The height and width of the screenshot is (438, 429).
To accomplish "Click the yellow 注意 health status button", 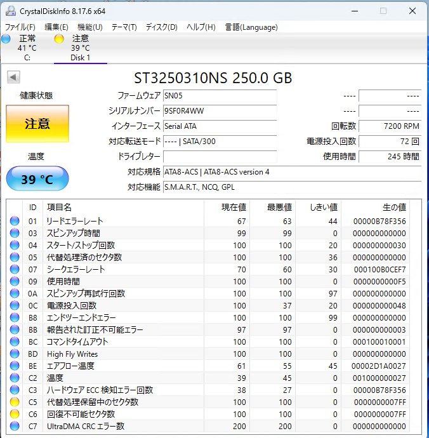I will 37,124.
